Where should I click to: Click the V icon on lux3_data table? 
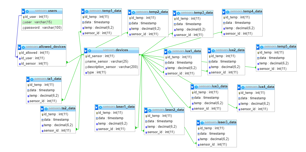192,87
